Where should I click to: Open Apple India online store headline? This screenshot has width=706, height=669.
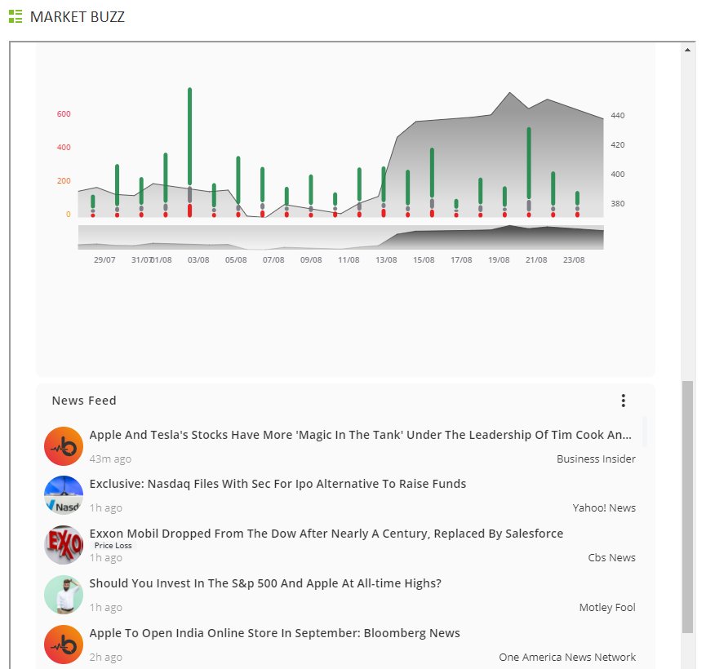(274, 633)
